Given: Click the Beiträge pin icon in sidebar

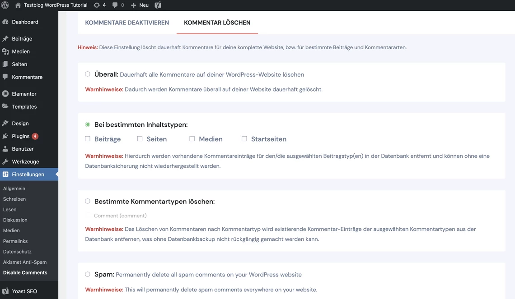Looking at the screenshot, I should point(5,38).
